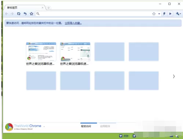Go to next page with right chevron
Viewport: 183px width, 139px height.
[174, 76]
